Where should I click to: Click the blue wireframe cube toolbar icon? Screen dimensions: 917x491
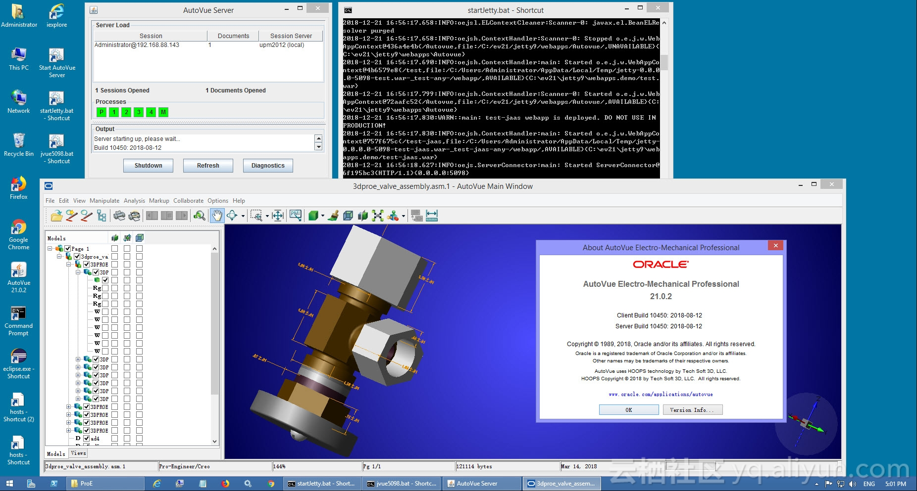(x=348, y=216)
